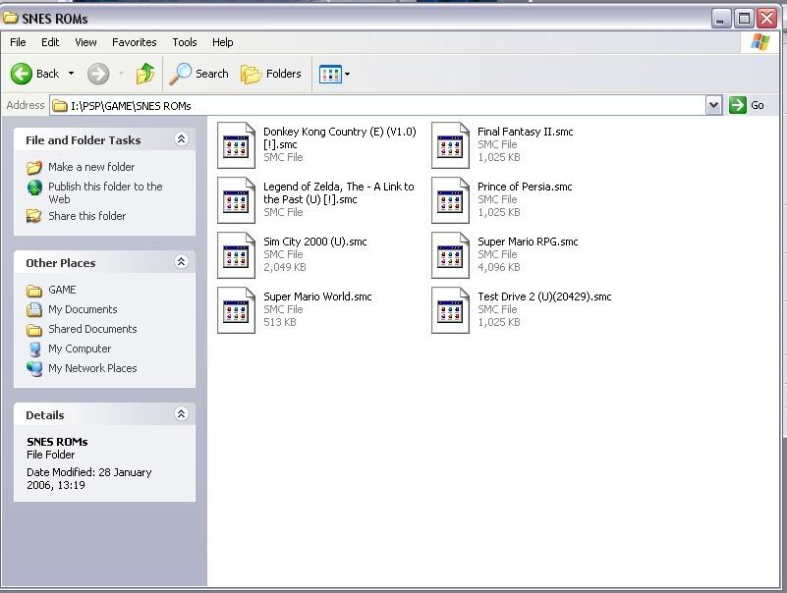
Task: Click the Make a new folder icon
Action: pos(34,167)
